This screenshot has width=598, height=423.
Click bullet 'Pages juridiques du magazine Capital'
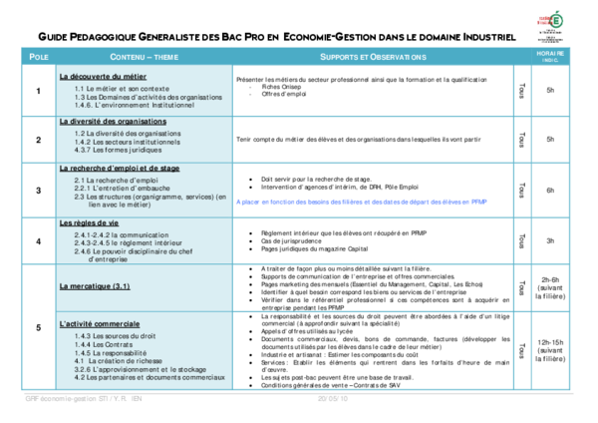coord(314,249)
